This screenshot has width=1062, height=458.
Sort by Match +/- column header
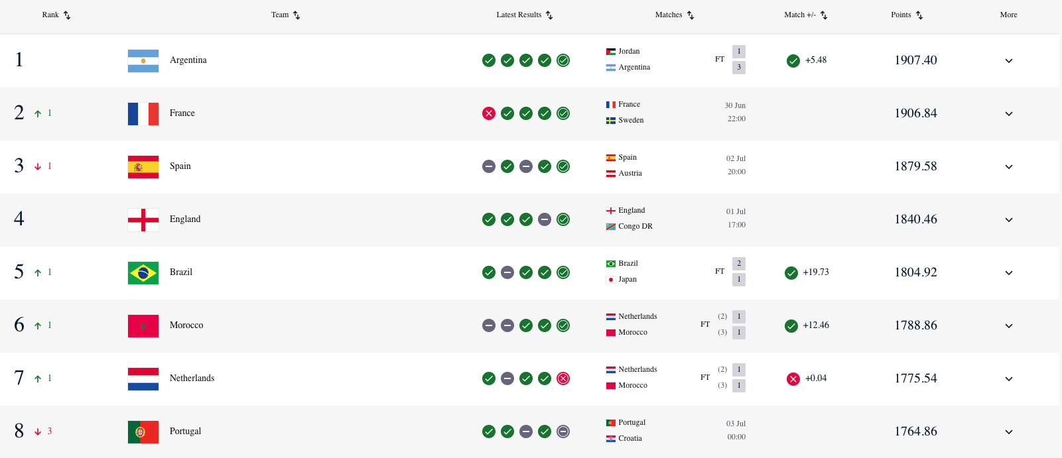(x=806, y=15)
